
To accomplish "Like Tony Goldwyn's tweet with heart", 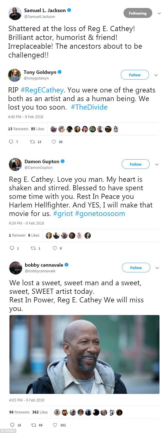I will pyautogui.click(x=54, y=142).
